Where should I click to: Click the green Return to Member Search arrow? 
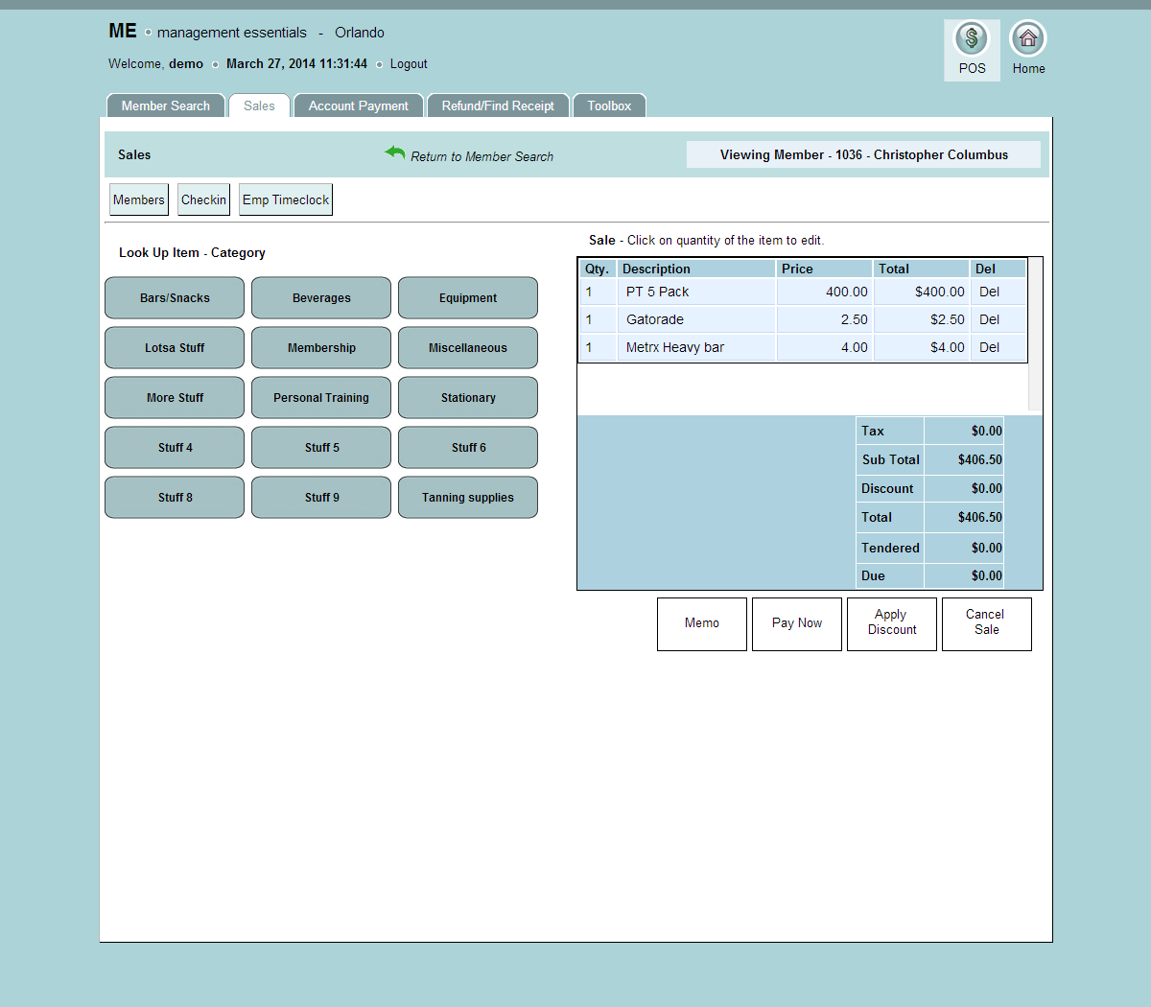(395, 153)
